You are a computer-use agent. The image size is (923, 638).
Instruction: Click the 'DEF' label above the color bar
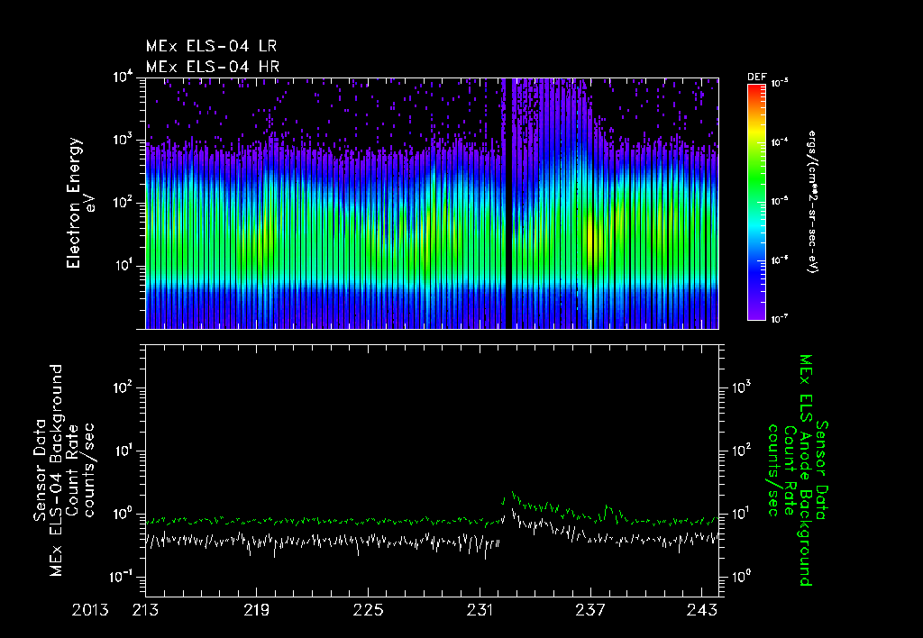[756, 77]
